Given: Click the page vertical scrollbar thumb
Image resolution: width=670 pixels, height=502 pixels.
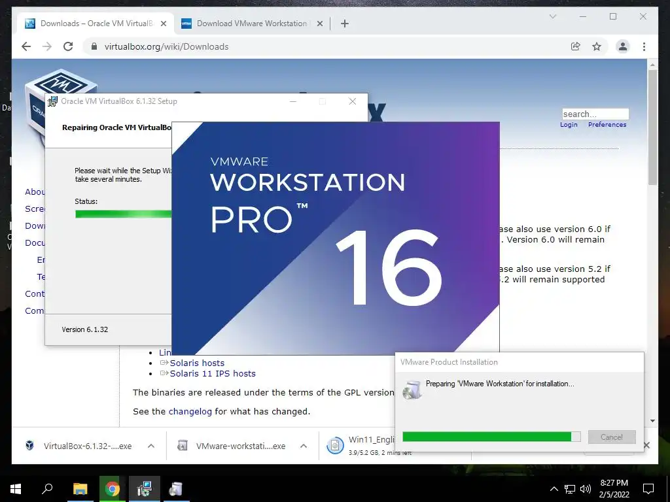Looking at the screenshot, I should click(652, 127).
